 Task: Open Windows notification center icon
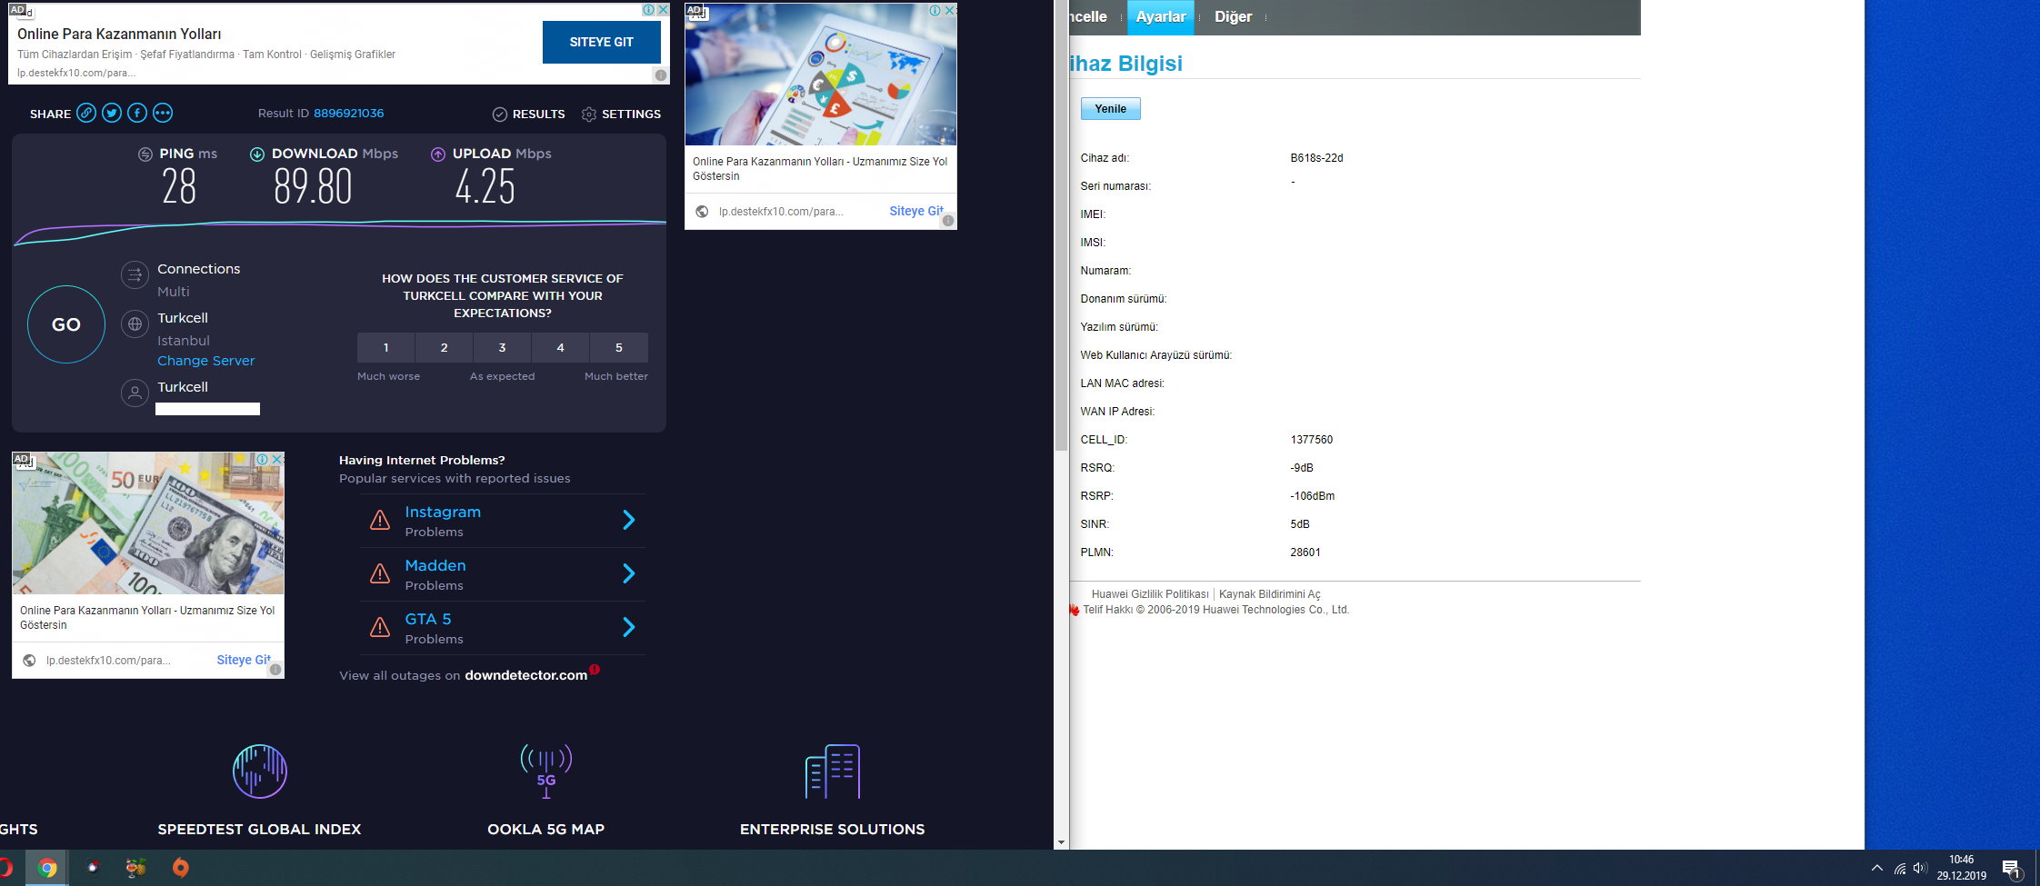[2012, 869]
